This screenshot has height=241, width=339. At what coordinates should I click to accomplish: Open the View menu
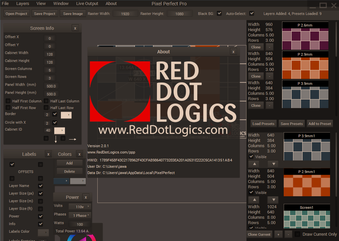(x=41, y=3)
